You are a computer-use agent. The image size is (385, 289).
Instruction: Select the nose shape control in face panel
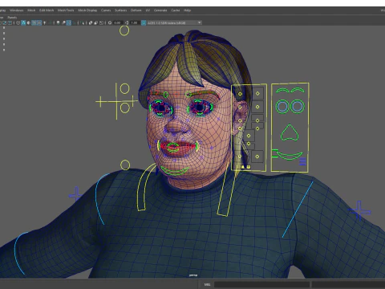tap(290, 132)
